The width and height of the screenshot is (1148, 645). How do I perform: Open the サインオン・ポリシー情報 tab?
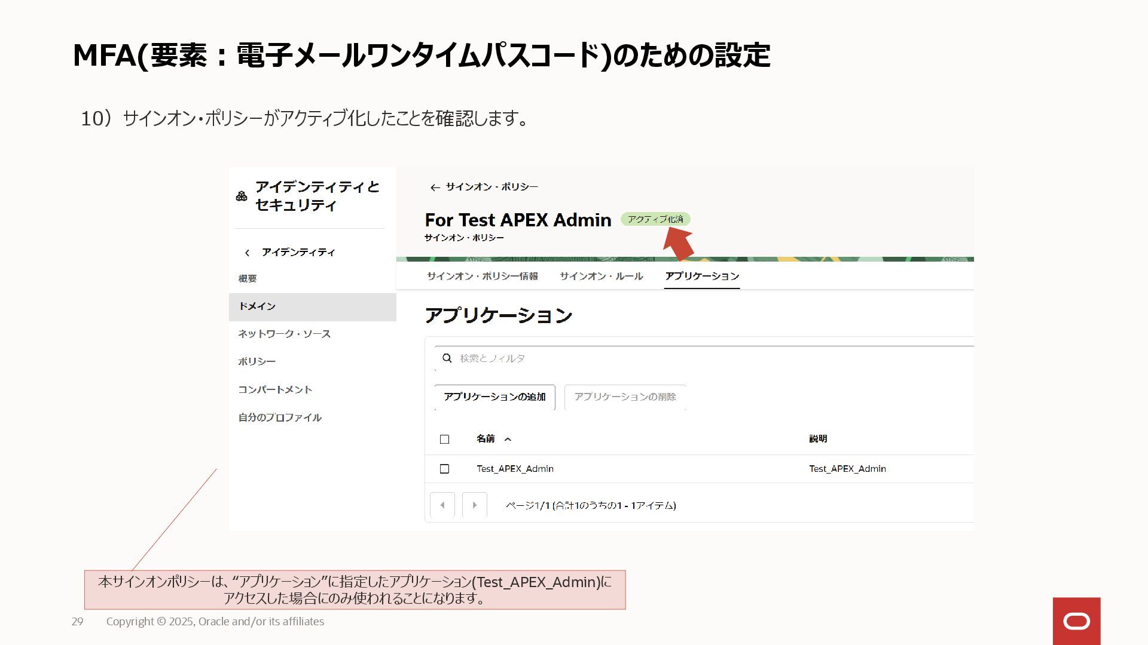tap(483, 277)
